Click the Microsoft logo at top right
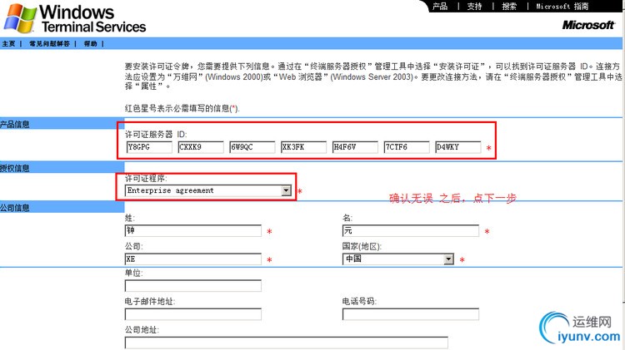625x350 pixels. 588,25
